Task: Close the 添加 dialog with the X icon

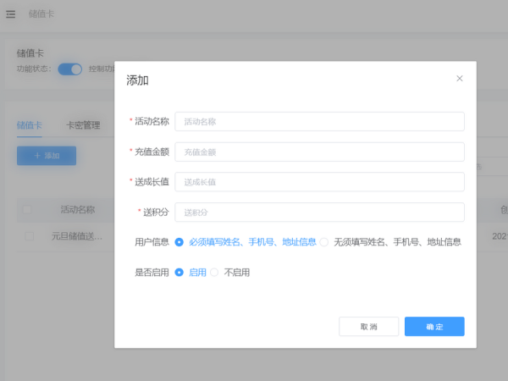Action: (x=460, y=79)
